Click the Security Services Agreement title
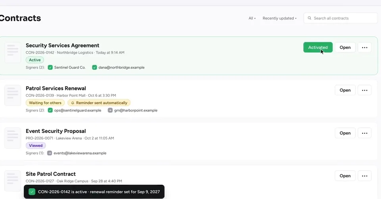 (x=62, y=46)
